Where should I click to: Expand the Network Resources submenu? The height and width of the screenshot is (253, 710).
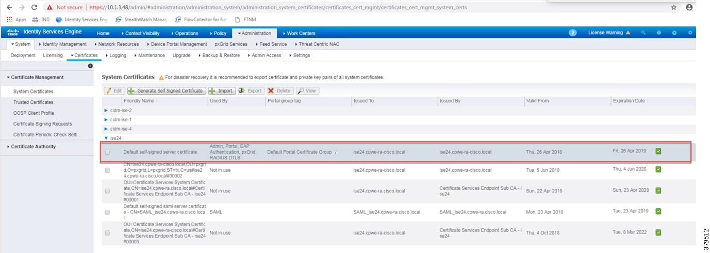[117, 44]
